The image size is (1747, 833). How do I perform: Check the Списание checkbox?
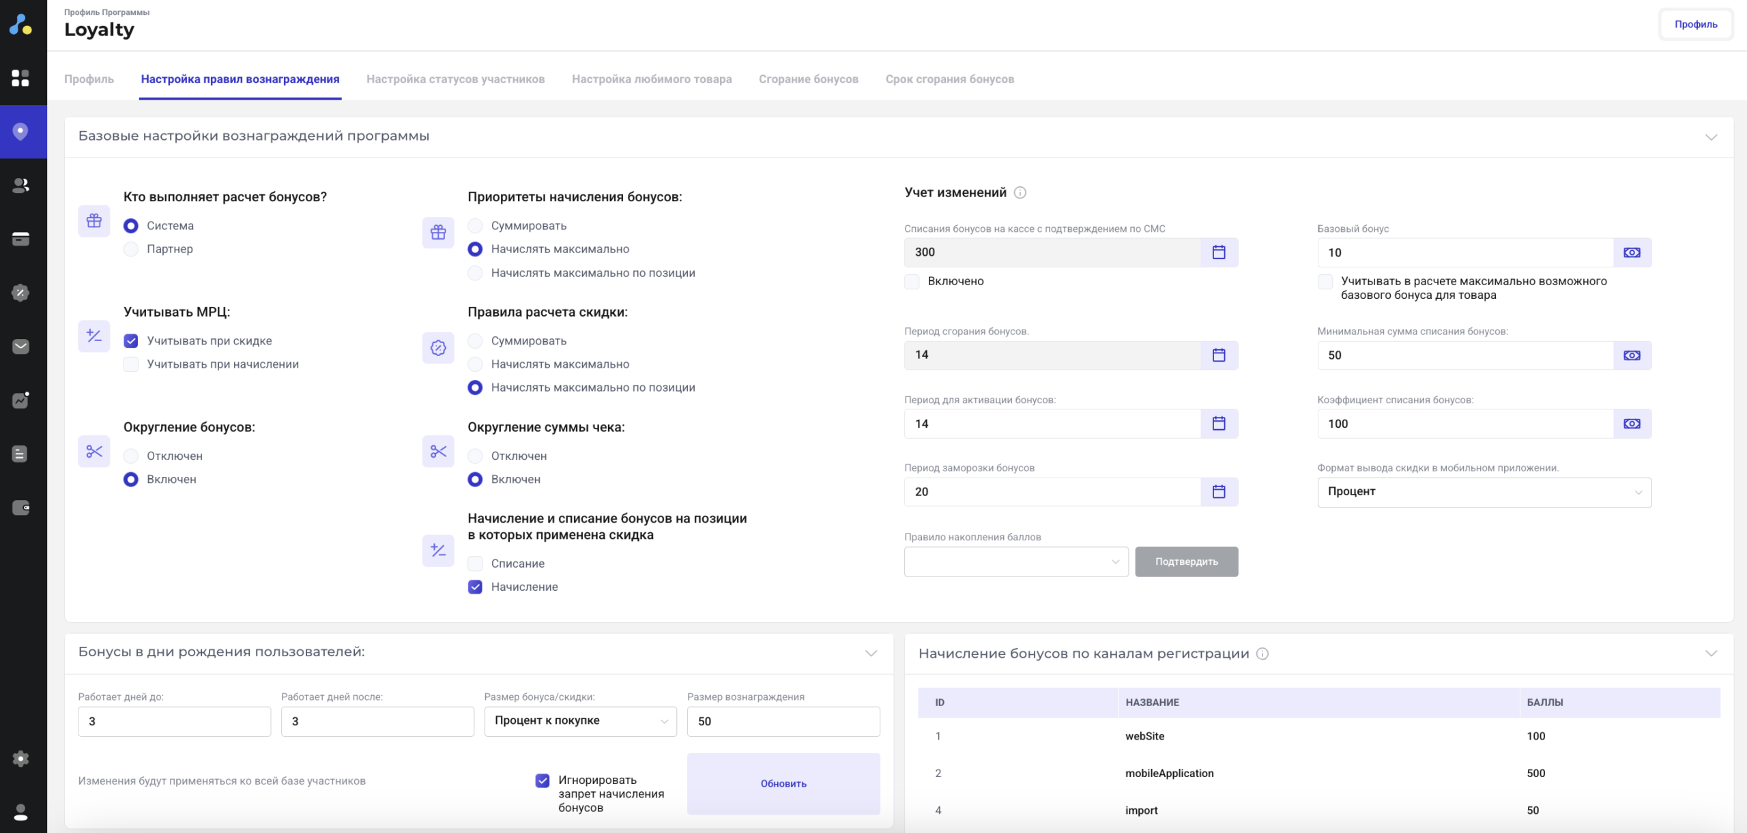[475, 564]
